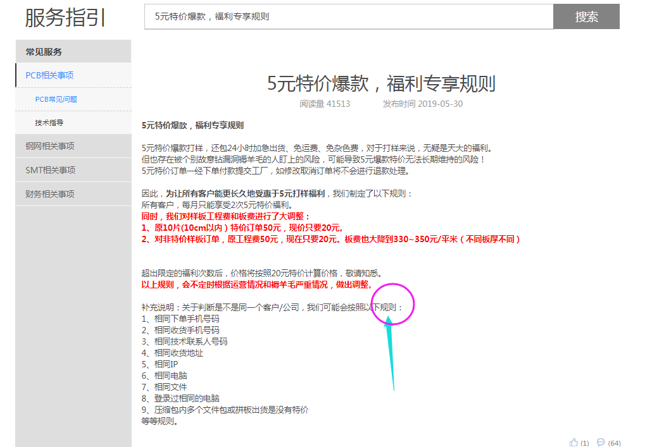671x447 pixels.
Task: Click the comment count (64)
Action: click(x=614, y=443)
